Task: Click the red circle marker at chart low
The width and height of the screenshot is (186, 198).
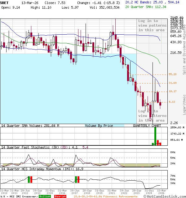Action: 150,119
